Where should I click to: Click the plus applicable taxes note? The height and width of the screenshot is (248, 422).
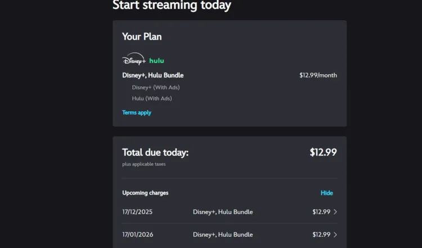[144, 164]
